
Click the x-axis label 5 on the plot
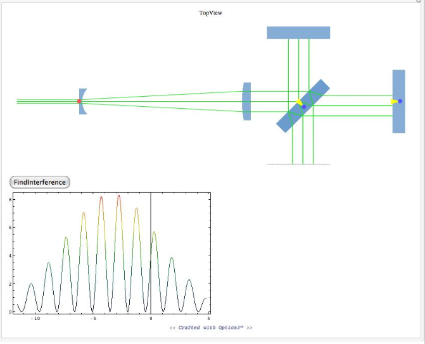point(209,319)
